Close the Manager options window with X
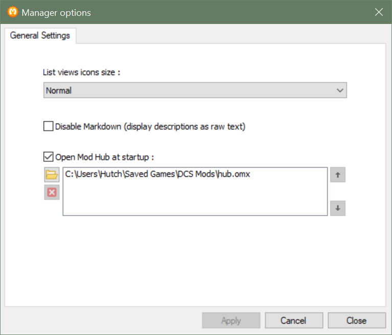This screenshot has height=335, width=392. [379, 12]
